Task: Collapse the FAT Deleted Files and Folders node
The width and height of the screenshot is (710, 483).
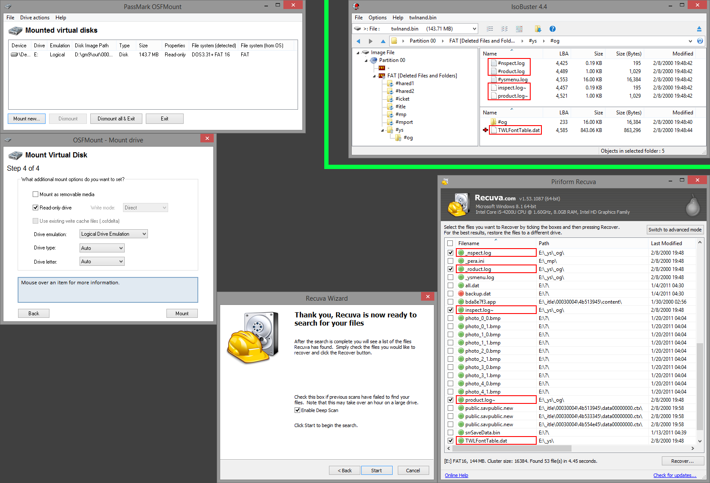Action: [x=374, y=76]
